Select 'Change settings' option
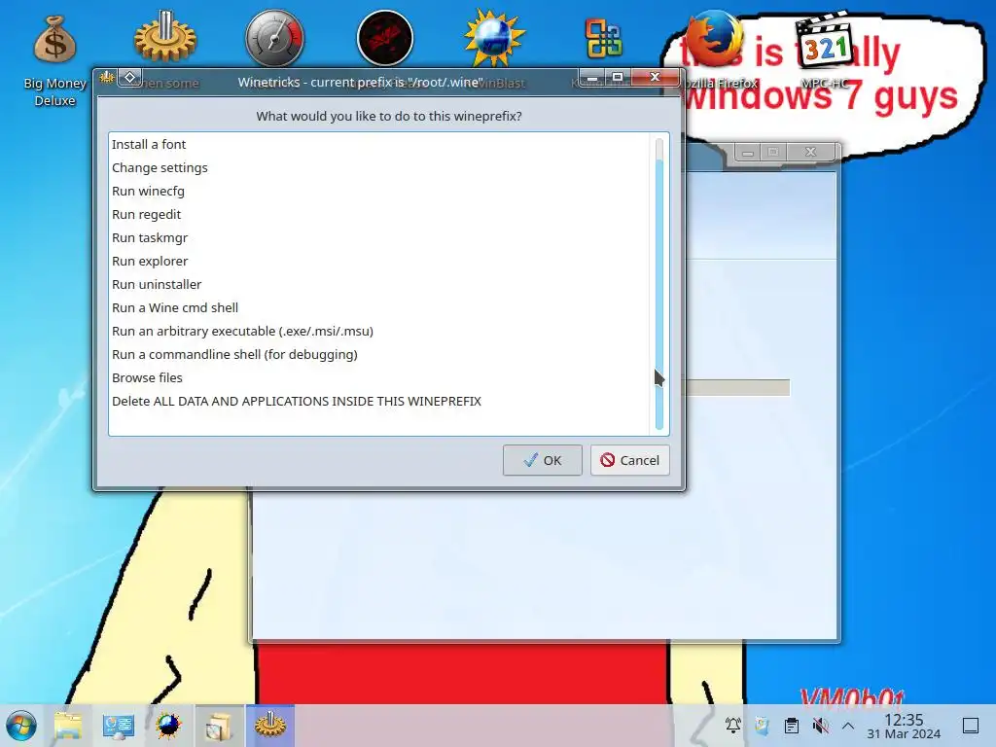This screenshot has height=747, width=996. pyautogui.click(x=378, y=167)
